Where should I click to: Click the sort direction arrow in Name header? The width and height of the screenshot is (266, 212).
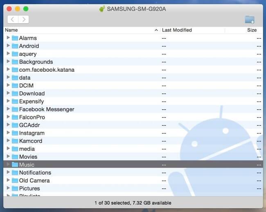pyautogui.click(x=156, y=30)
